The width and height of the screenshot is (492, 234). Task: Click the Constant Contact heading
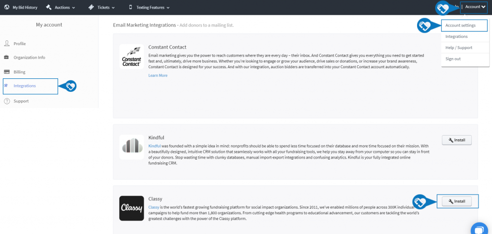coord(167,47)
